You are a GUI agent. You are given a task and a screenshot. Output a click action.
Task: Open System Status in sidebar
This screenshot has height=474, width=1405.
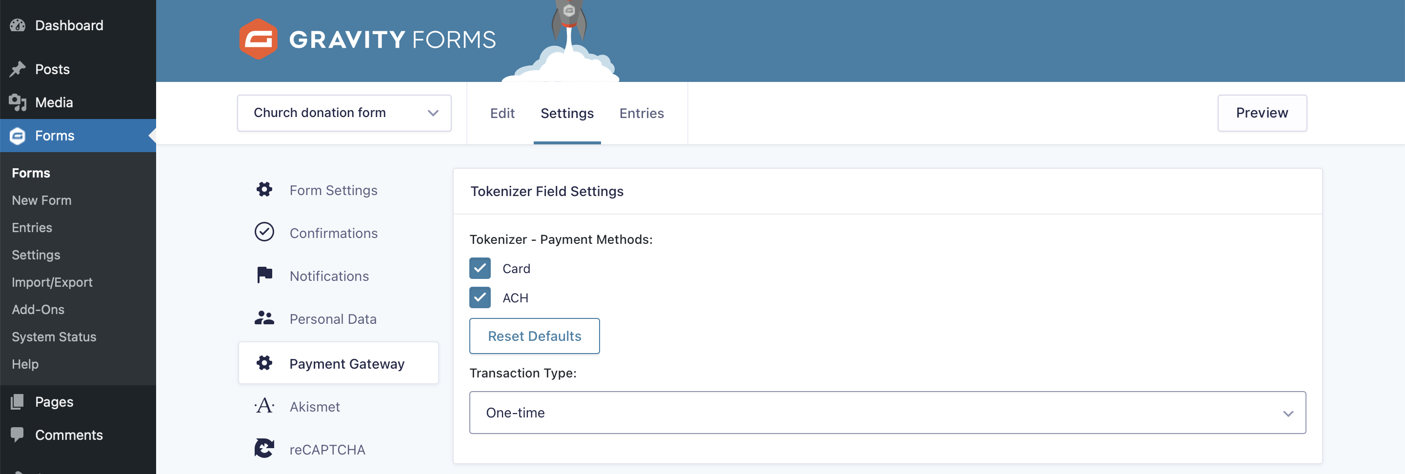54,336
